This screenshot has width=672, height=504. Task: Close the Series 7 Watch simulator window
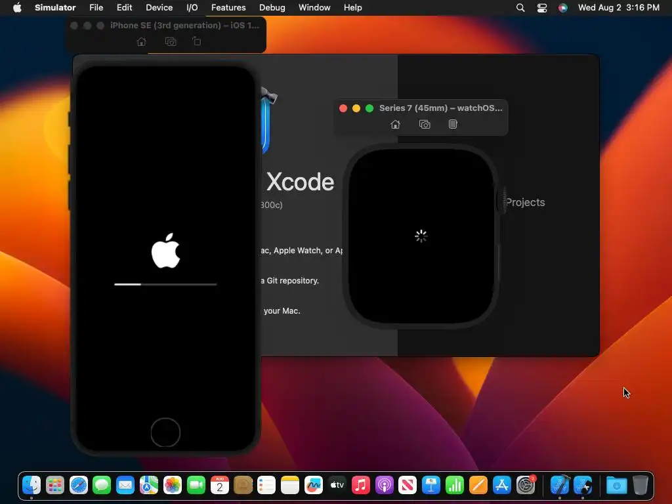[343, 108]
